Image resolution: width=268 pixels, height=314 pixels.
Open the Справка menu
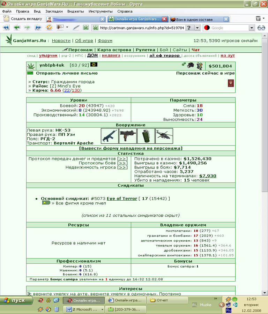(125, 11)
